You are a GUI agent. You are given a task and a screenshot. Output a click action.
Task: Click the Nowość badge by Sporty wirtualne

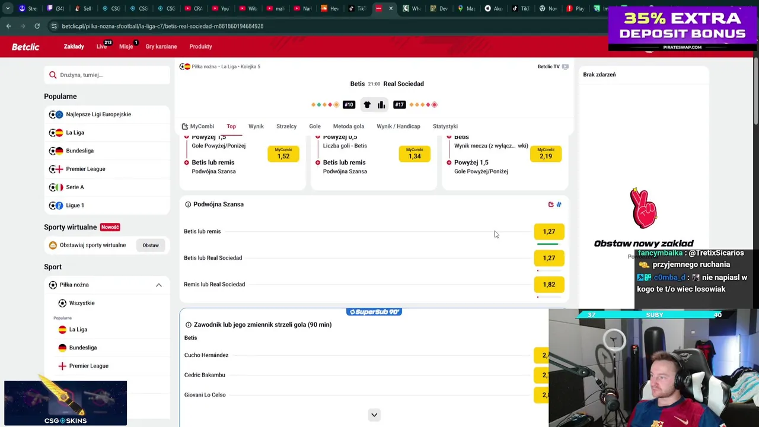110,227
